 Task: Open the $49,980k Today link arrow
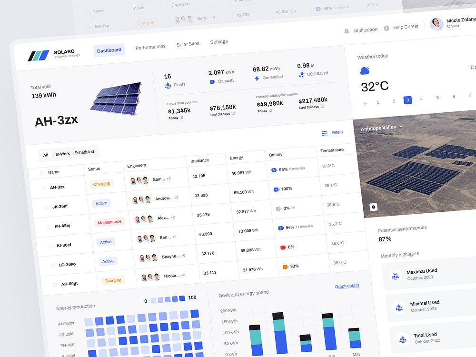point(270,110)
